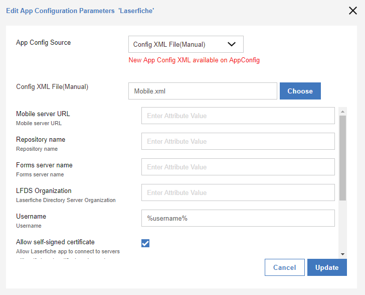Click the scrollbar down arrow
This screenshot has width=365, height=295.
[342, 254]
